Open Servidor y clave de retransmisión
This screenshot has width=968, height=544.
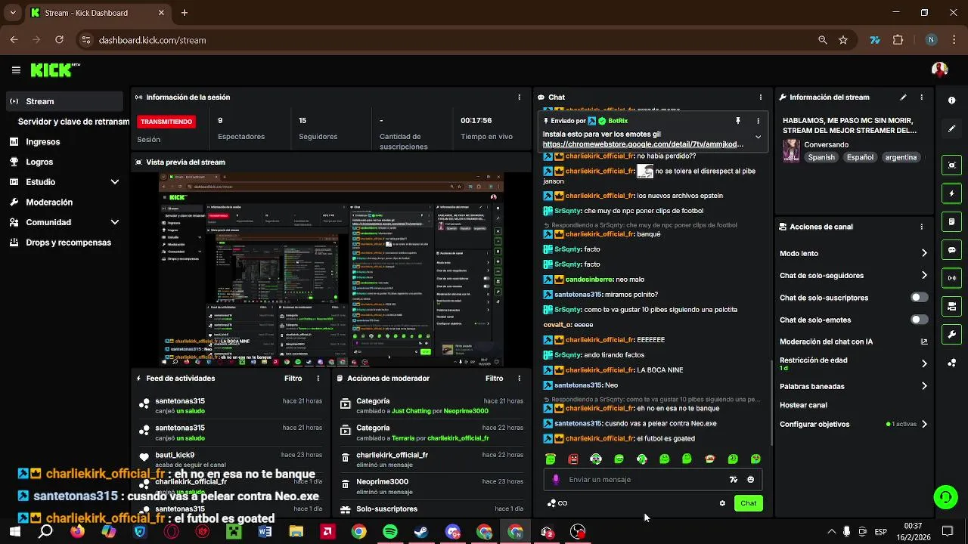(x=73, y=122)
